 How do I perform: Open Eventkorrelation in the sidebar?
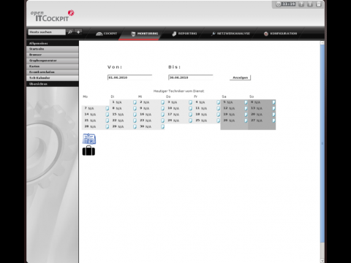(x=53, y=72)
